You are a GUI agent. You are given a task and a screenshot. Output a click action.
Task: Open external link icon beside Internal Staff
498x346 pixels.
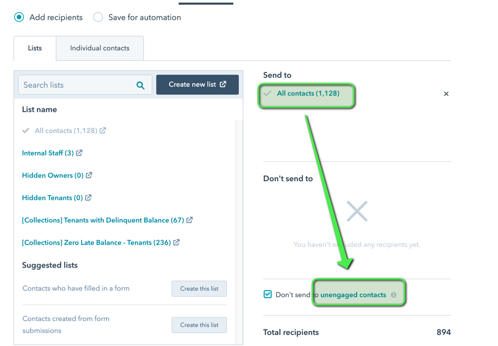click(x=79, y=153)
